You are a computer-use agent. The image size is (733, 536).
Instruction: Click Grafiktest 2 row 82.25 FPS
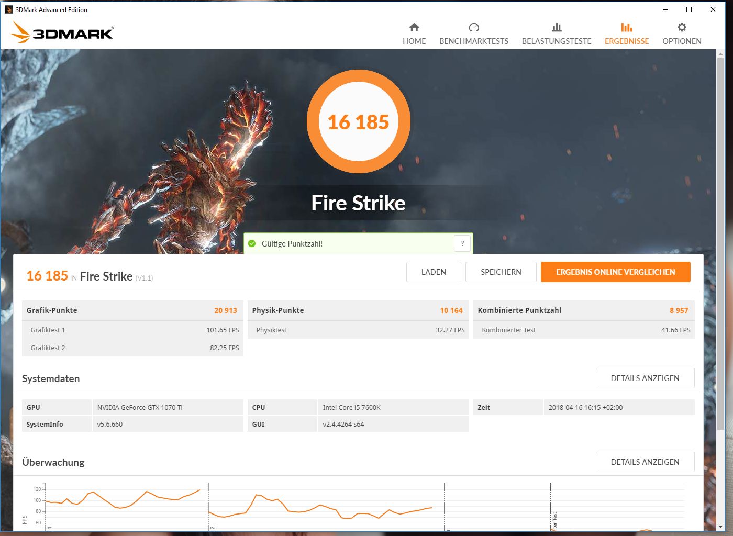coord(132,348)
